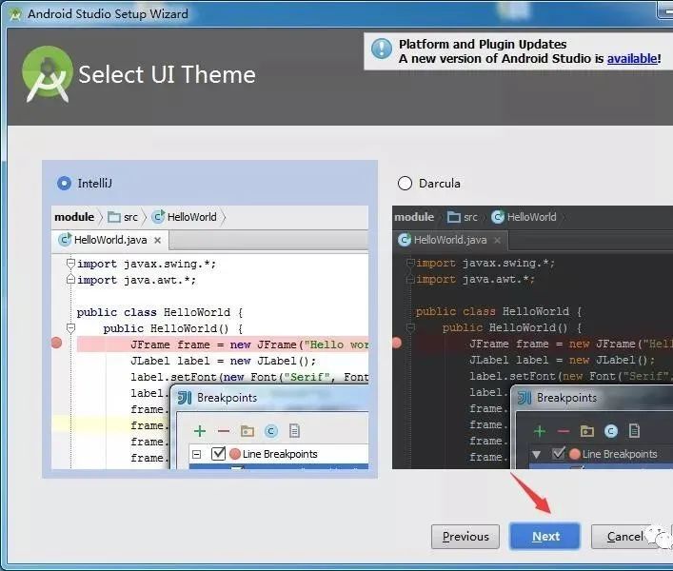
Task: Select HelloWorld.java tab in Darcula preview
Action: coord(449,240)
